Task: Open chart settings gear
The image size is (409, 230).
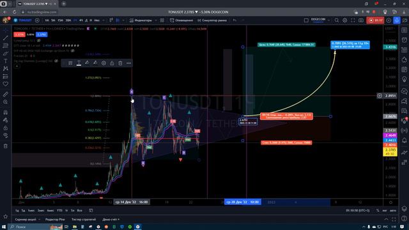Action: pyautogui.click(x=345, y=20)
